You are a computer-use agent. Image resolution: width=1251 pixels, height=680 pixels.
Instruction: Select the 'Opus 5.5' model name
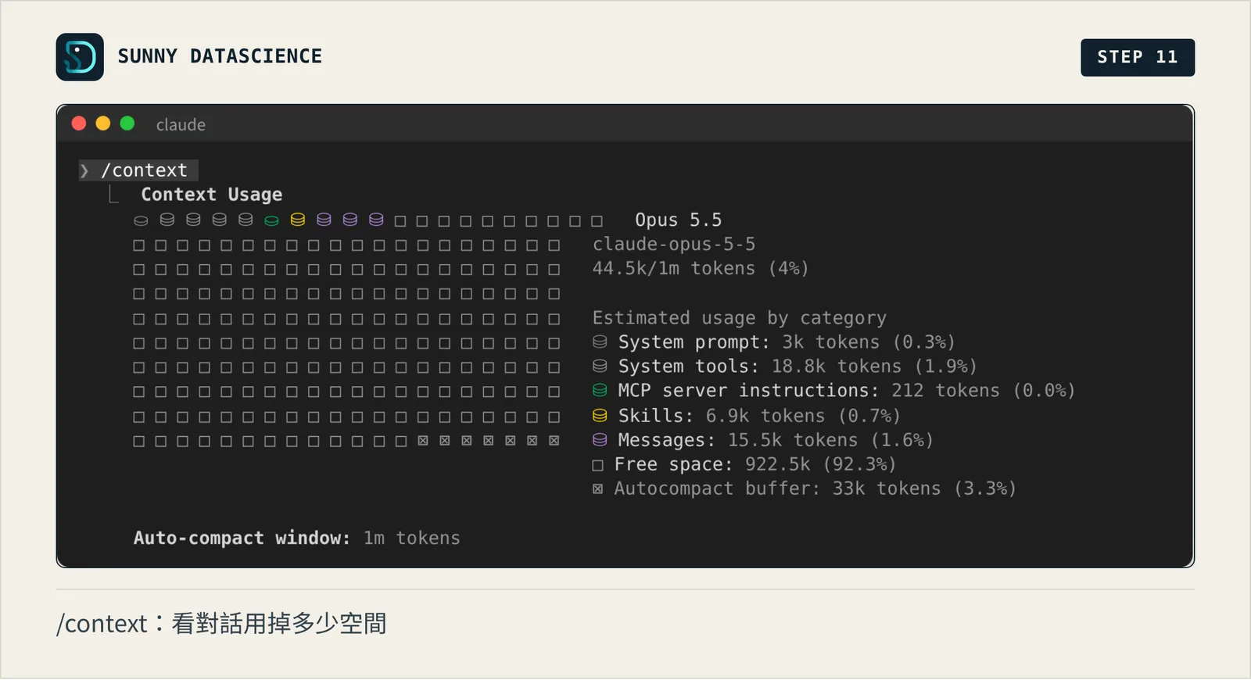click(679, 220)
